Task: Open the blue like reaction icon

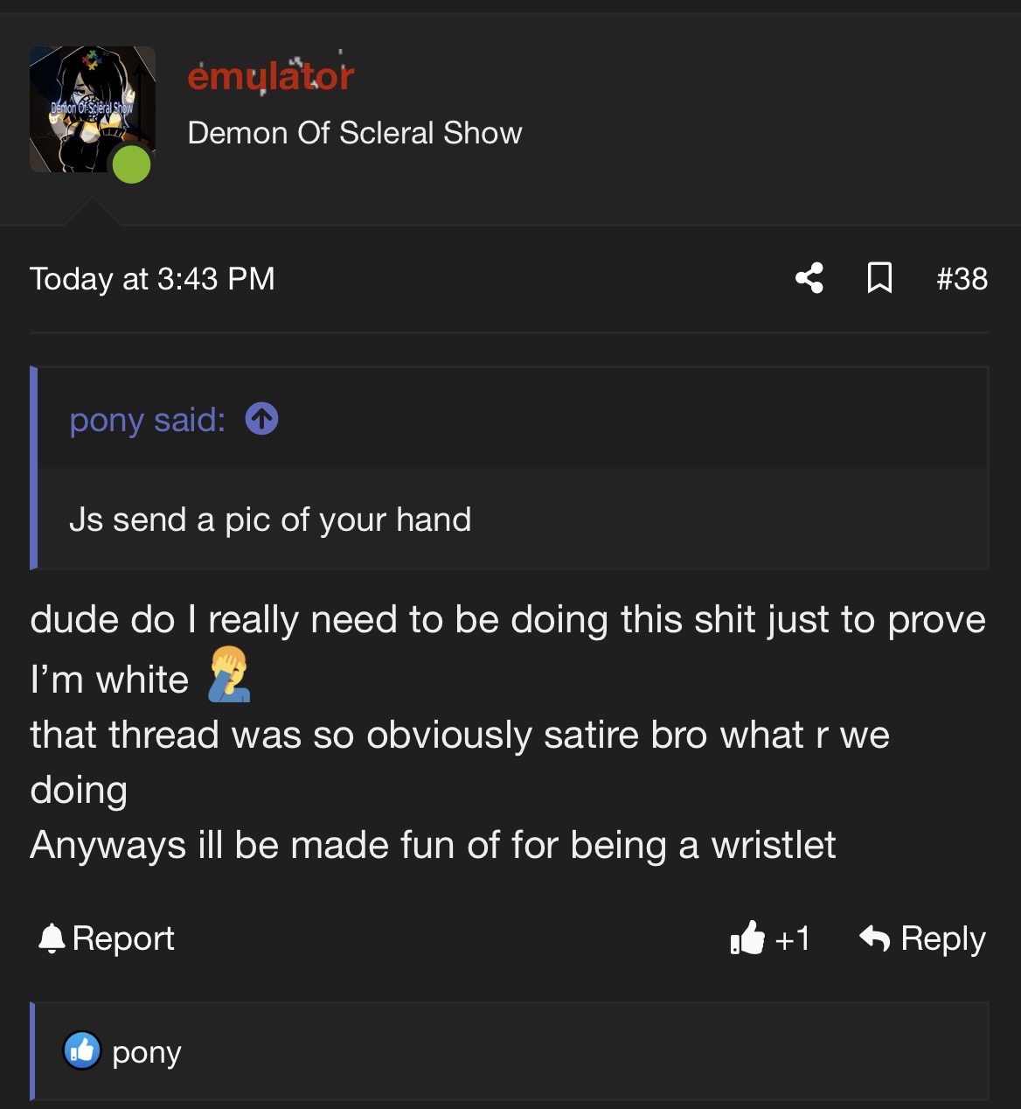Action: pyautogui.click(x=82, y=1050)
